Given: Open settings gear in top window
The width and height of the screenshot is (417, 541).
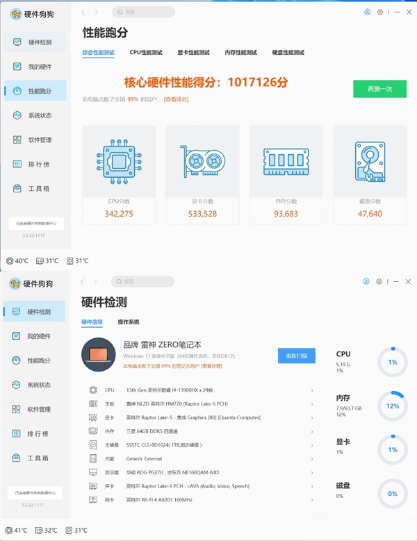Looking at the screenshot, I should 380,12.
